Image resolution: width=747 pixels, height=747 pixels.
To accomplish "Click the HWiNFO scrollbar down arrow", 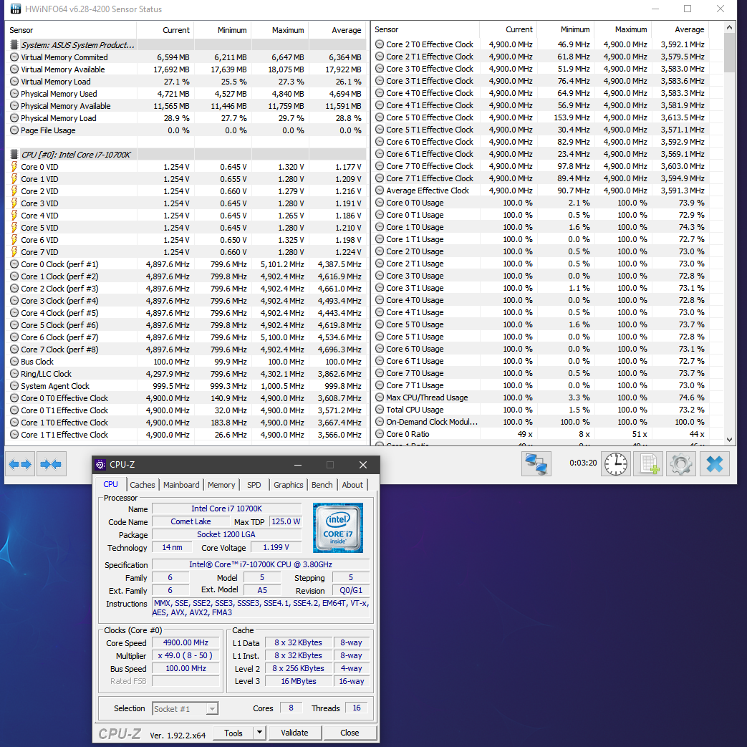I will pyautogui.click(x=729, y=439).
